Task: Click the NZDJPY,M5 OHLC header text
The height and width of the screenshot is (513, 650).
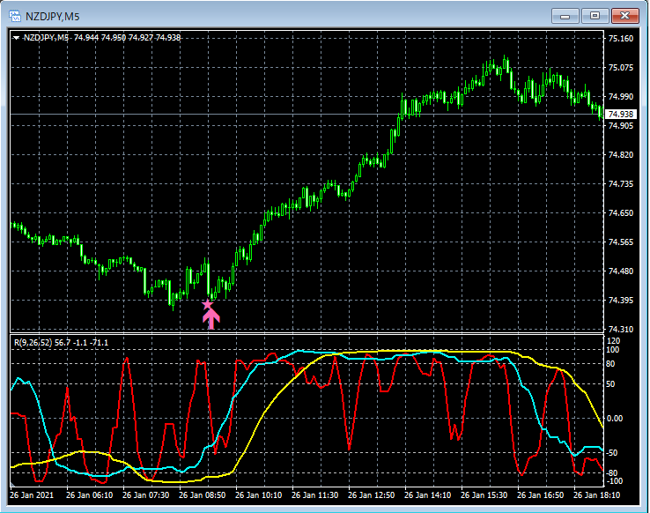Action: tap(102, 38)
